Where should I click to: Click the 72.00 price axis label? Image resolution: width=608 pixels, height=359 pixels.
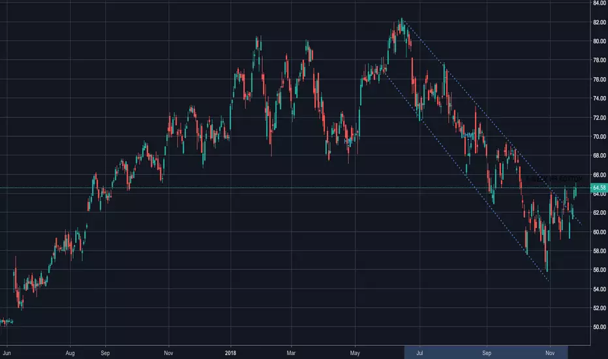pos(600,117)
